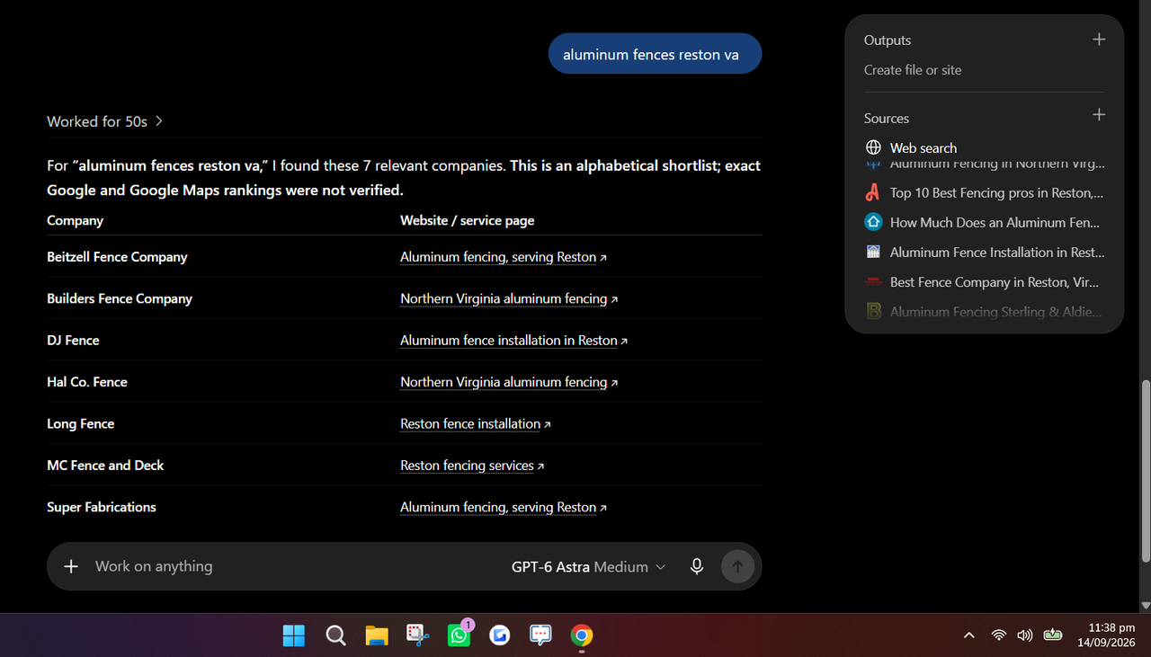Image resolution: width=1151 pixels, height=657 pixels.
Task: Open Windows Start menu
Action: point(294,635)
